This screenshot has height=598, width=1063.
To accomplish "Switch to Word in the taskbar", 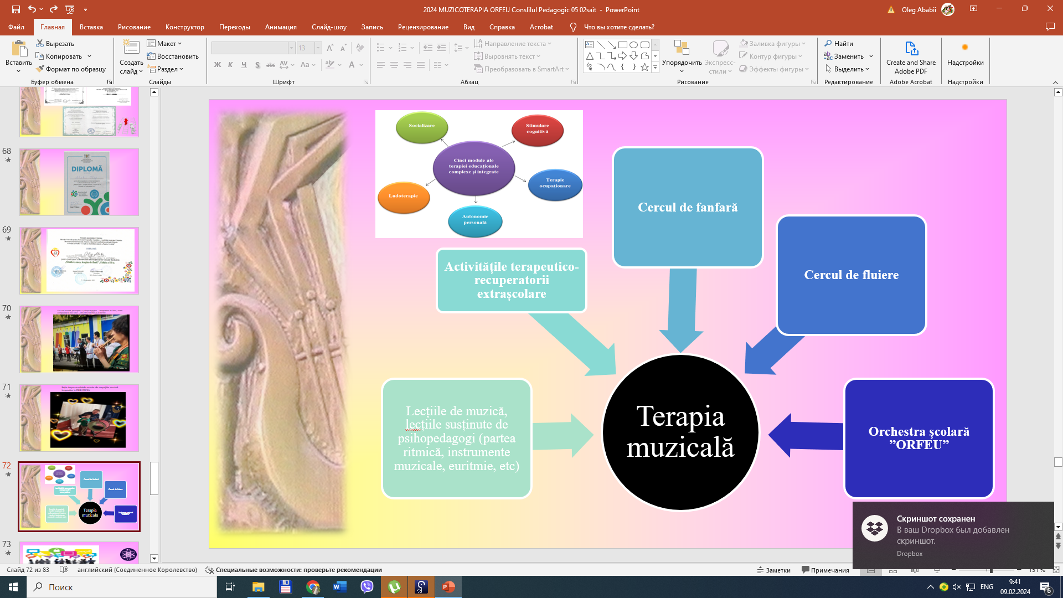I will pos(340,587).
